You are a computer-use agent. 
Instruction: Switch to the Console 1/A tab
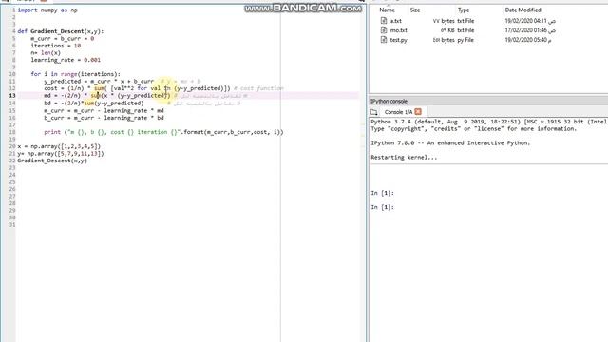coord(398,112)
